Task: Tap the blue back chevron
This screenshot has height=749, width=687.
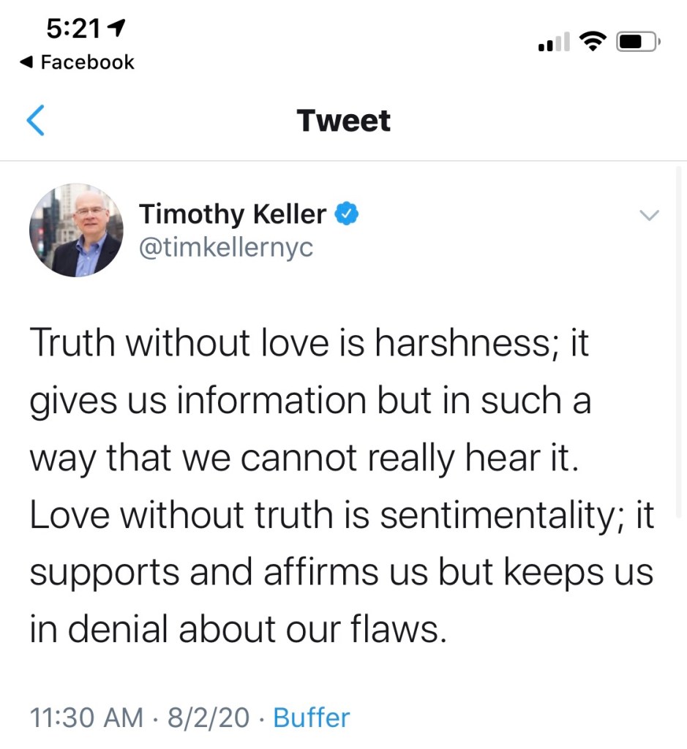Action: pos(35,121)
